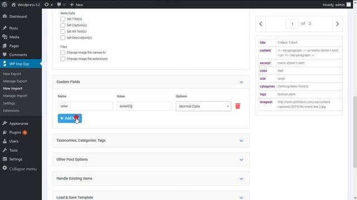
Task: Enable the Set Alt Text(s) checkbox
Action: pos(63,31)
